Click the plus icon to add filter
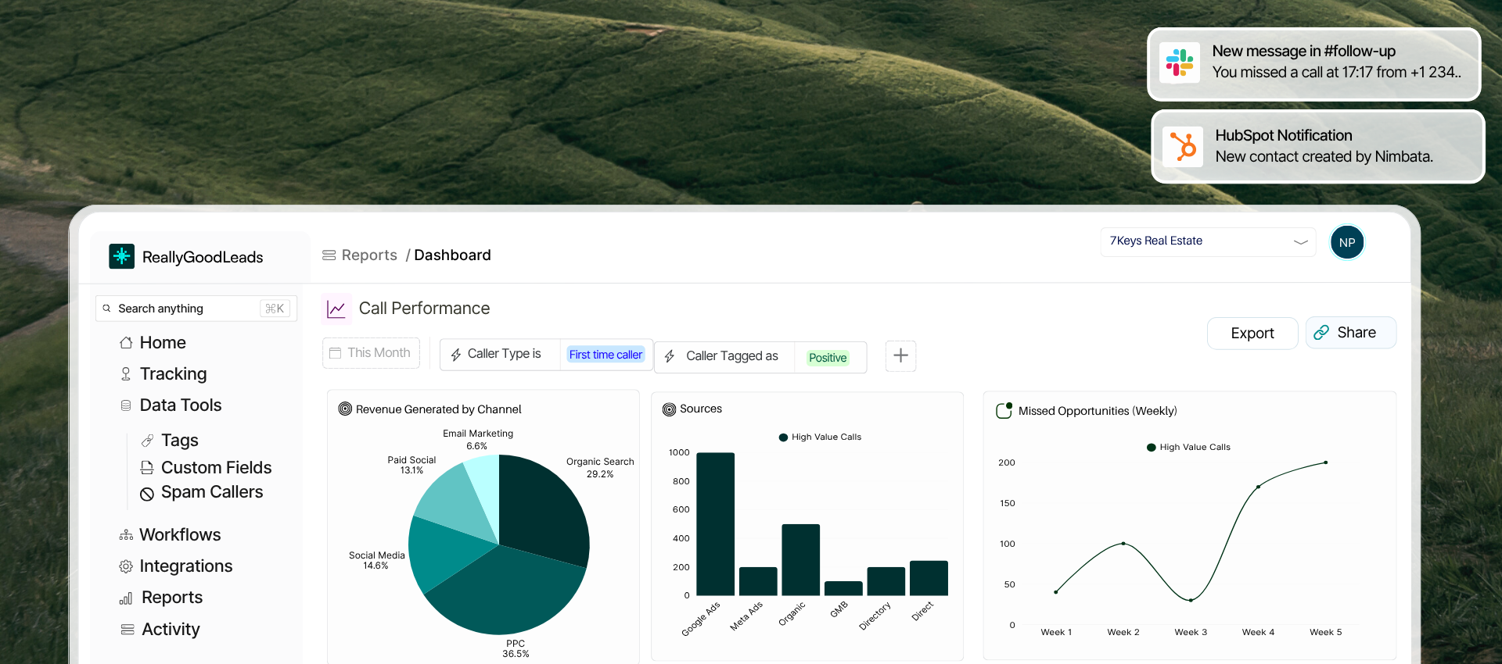 pos(900,356)
